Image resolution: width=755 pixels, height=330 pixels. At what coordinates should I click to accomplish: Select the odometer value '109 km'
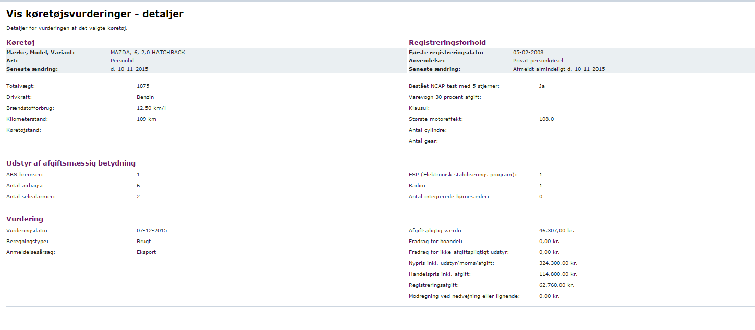point(147,119)
